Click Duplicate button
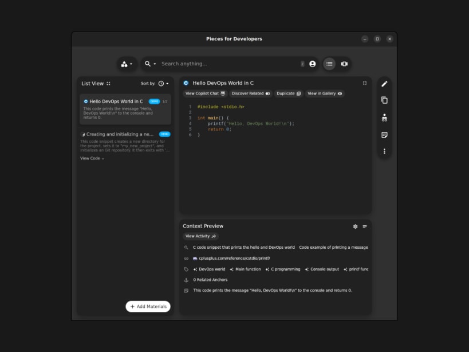 pyautogui.click(x=289, y=93)
